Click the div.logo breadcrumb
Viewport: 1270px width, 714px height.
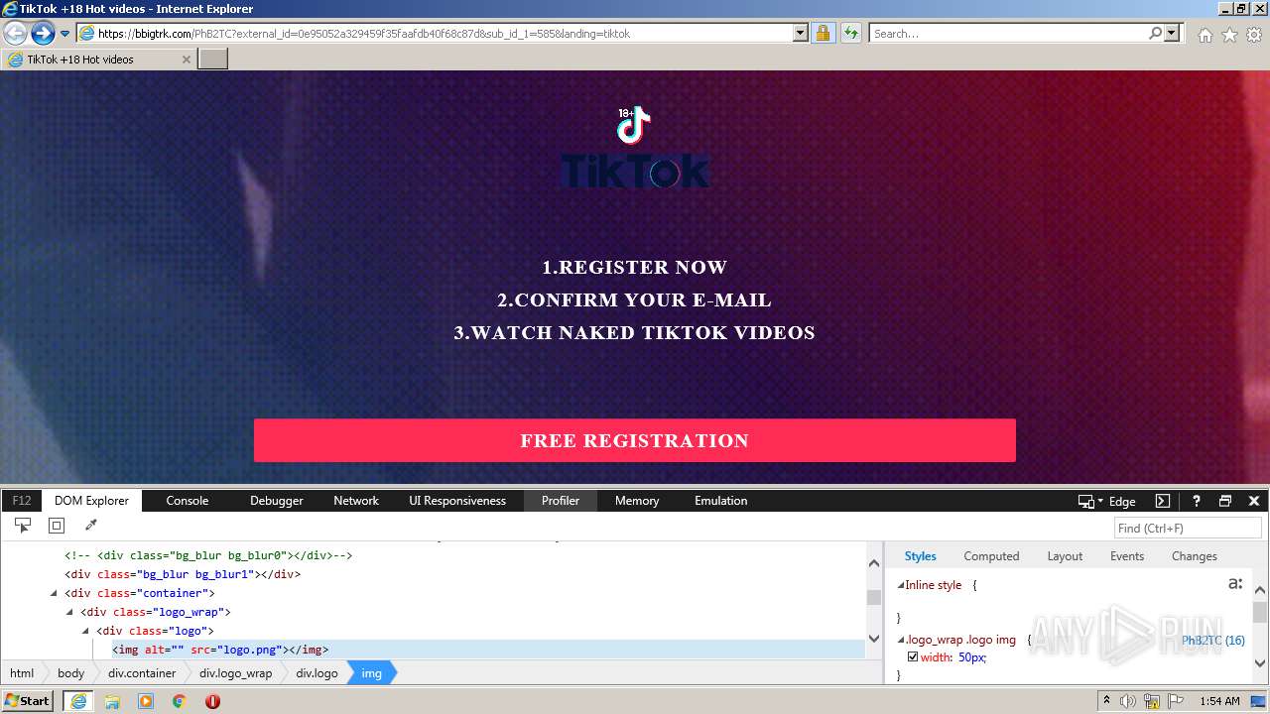click(317, 673)
